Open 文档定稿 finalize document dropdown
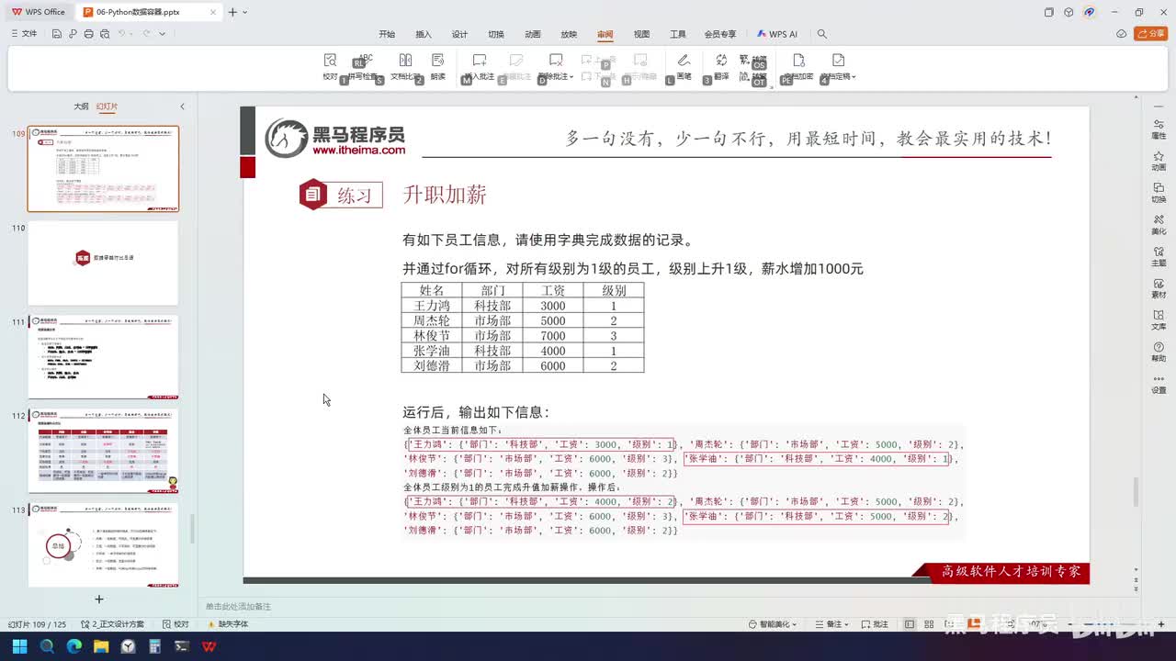 pyautogui.click(x=837, y=66)
